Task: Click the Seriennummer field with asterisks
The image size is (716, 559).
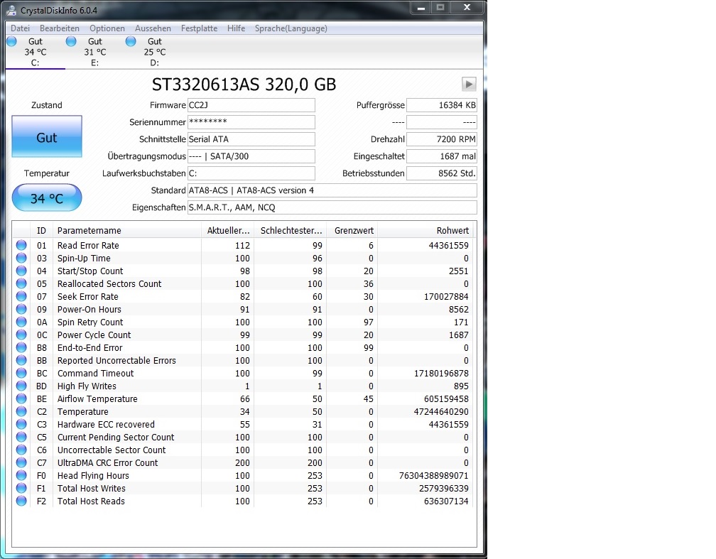Action: (251, 122)
